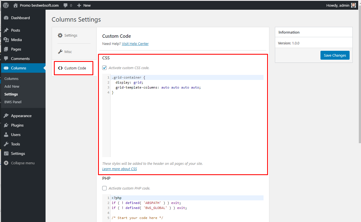Click the wrench icon on Misc tab
This screenshot has width=361, height=222.
coord(60,52)
